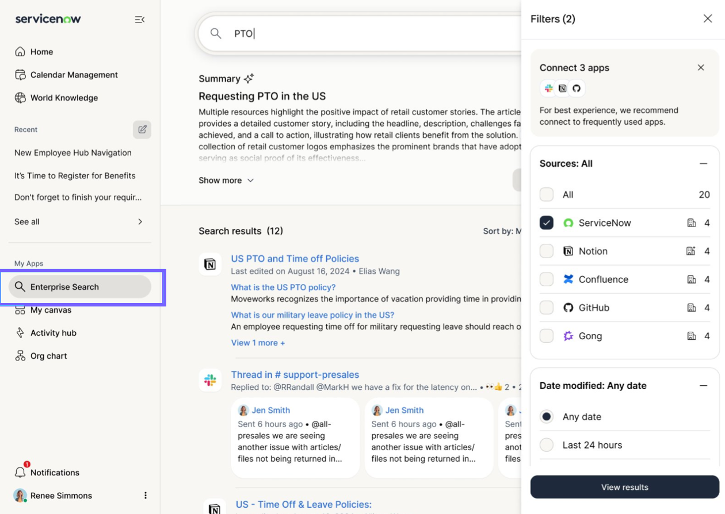Click GitHub logo icon in sources list

(x=568, y=308)
